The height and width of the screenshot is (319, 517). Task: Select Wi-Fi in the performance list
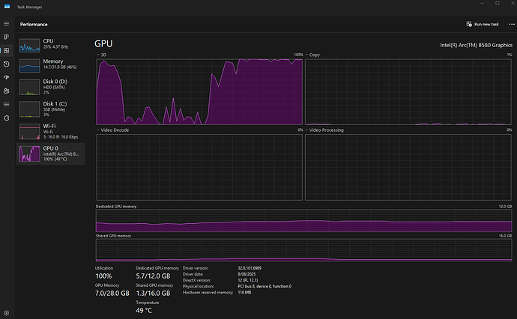click(x=50, y=131)
